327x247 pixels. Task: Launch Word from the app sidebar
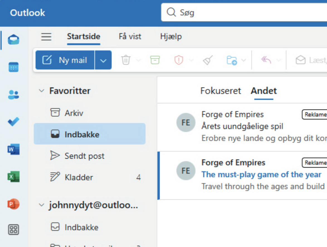pyautogui.click(x=13, y=149)
